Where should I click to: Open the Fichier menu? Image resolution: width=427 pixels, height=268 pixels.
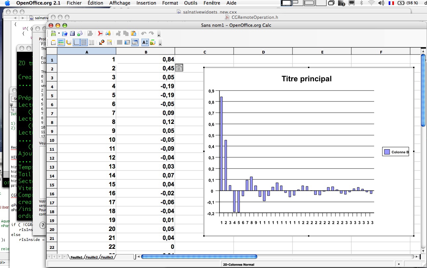click(74, 3)
